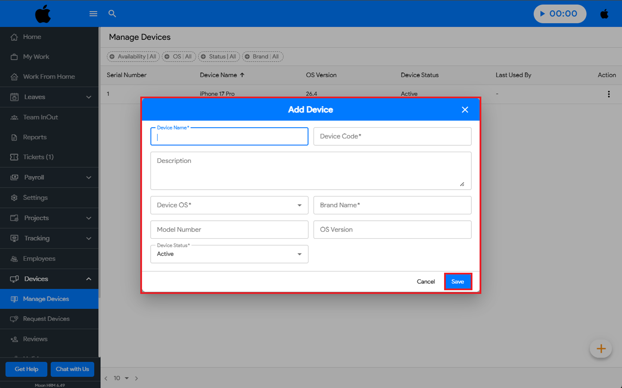This screenshot has width=622, height=388.
Task: Open Request Devices in the sidebar
Action: 46,319
